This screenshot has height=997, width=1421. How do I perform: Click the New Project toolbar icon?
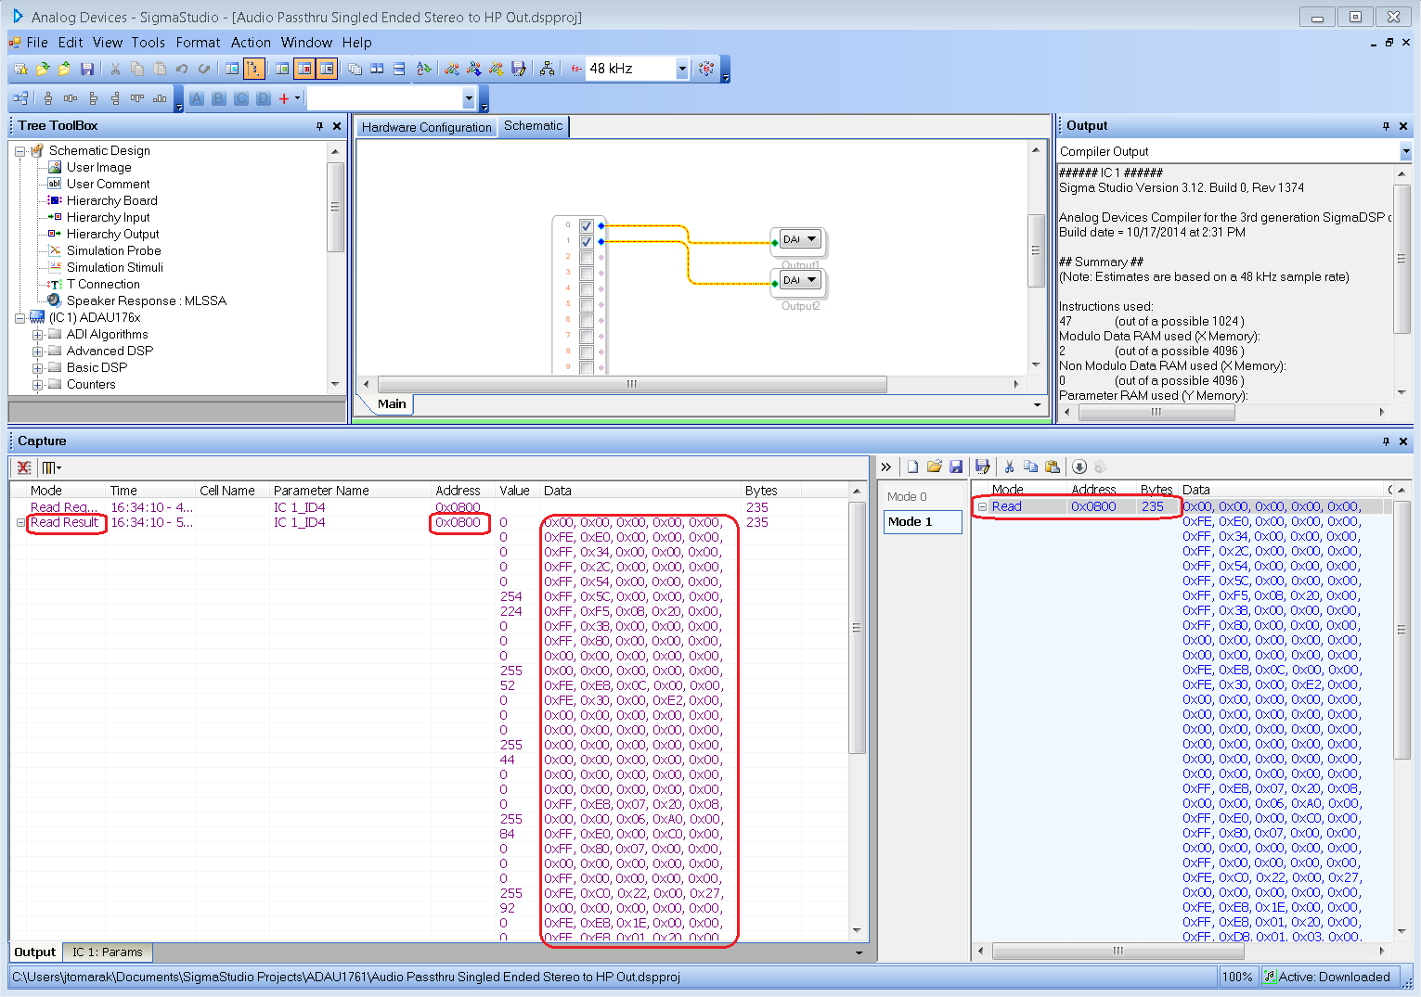point(20,69)
